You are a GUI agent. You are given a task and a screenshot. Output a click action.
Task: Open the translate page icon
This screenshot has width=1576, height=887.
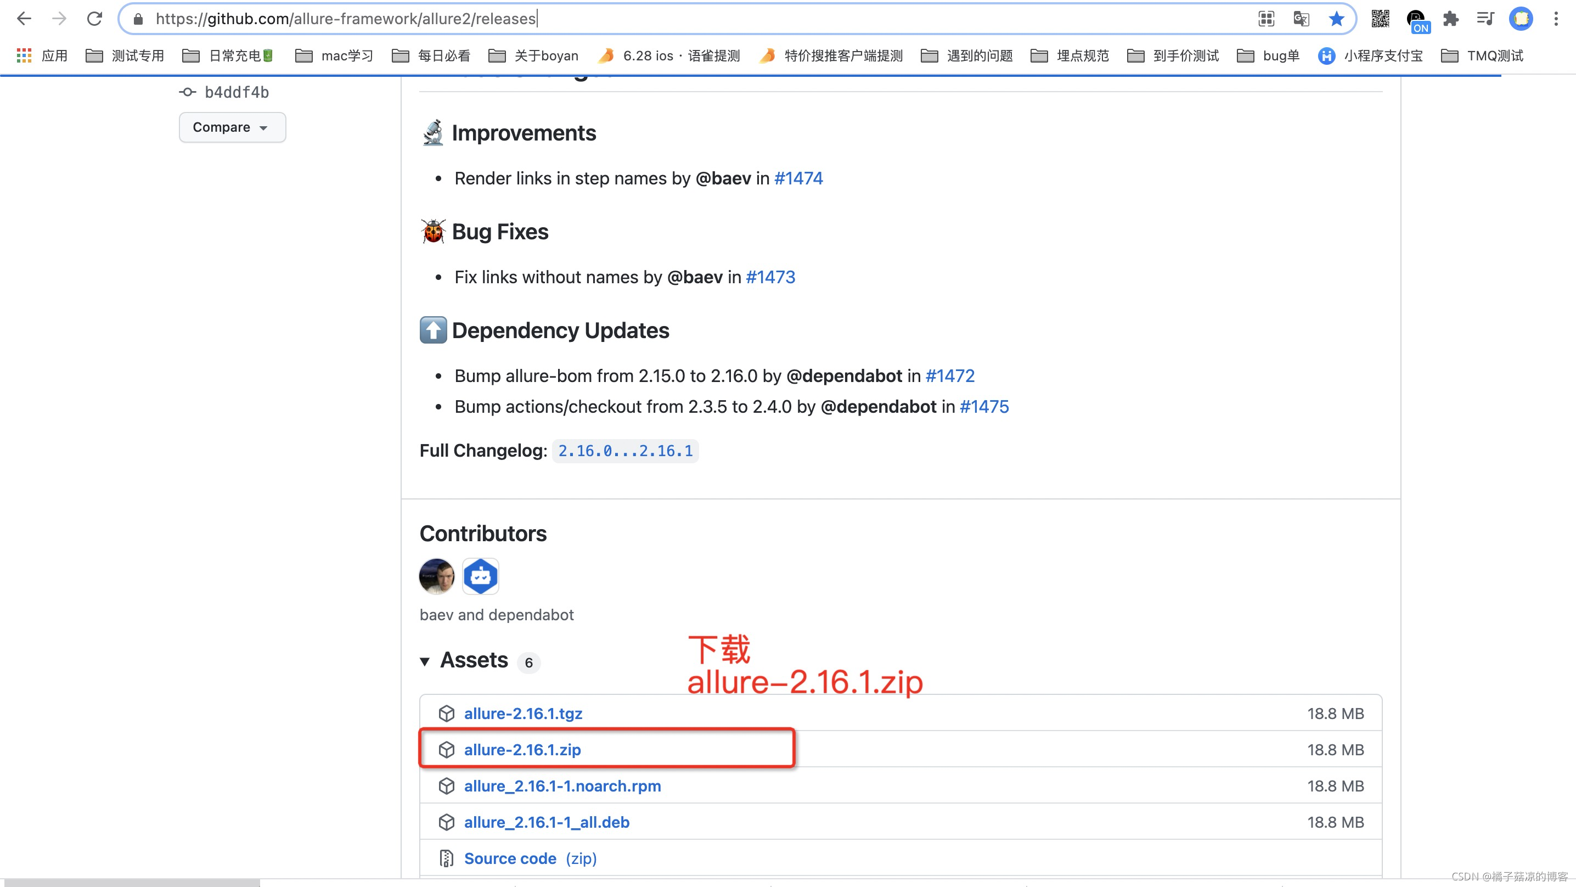(1301, 19)
